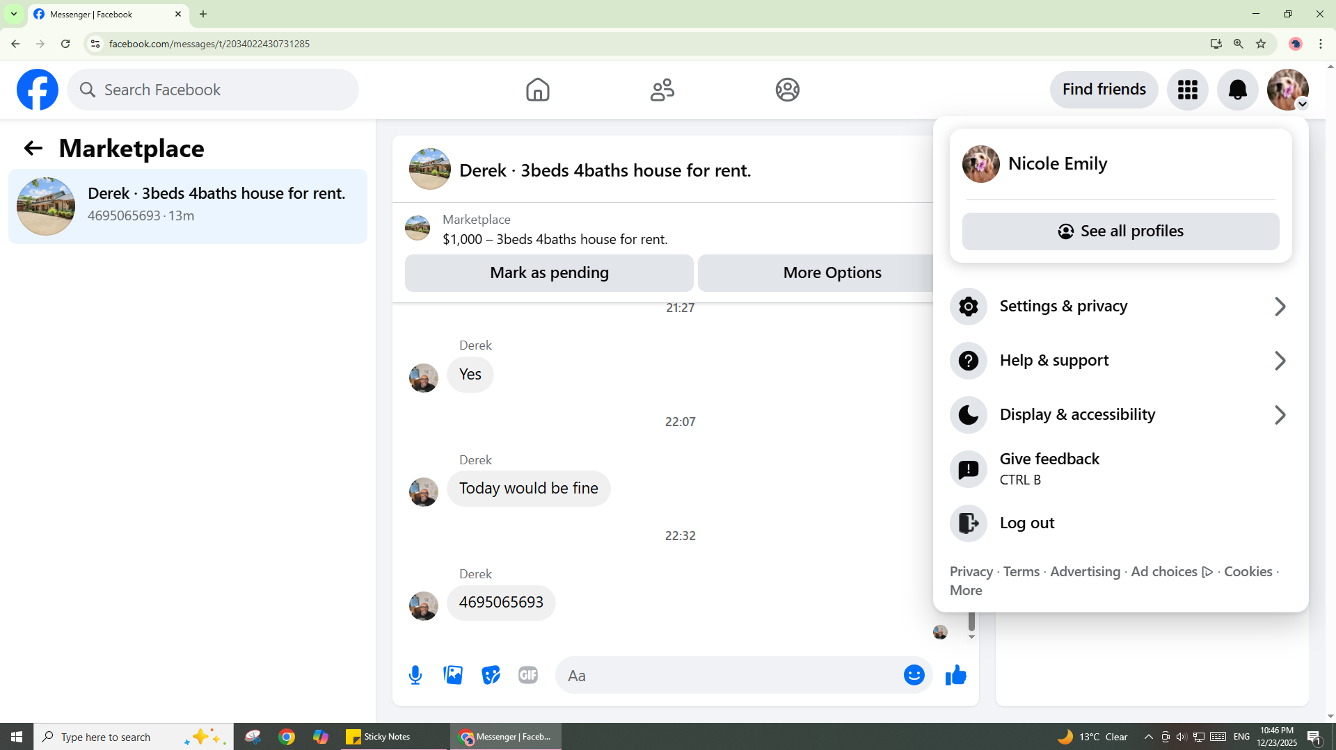Choose a GIF with the GIF icon
The height and width of the screenshot is (750, 1336).
[x=528, y=675]
